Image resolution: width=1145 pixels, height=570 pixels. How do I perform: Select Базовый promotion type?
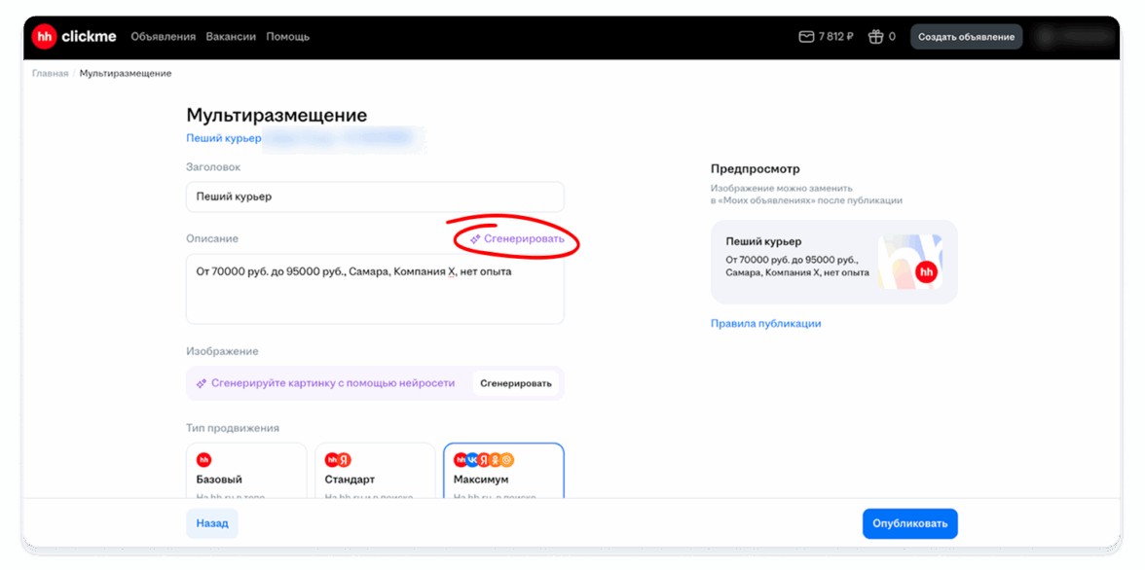[246, 471]
